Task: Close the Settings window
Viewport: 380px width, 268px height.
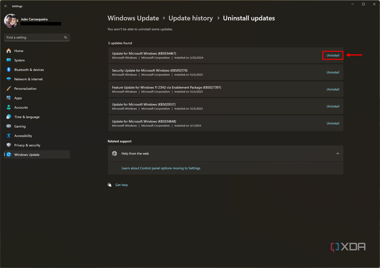Action: coord(374,4)
